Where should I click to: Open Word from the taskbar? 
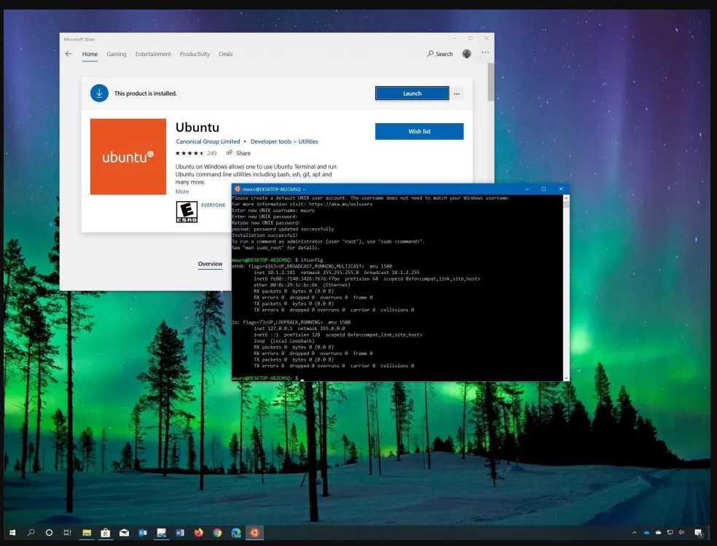[180, 533]
